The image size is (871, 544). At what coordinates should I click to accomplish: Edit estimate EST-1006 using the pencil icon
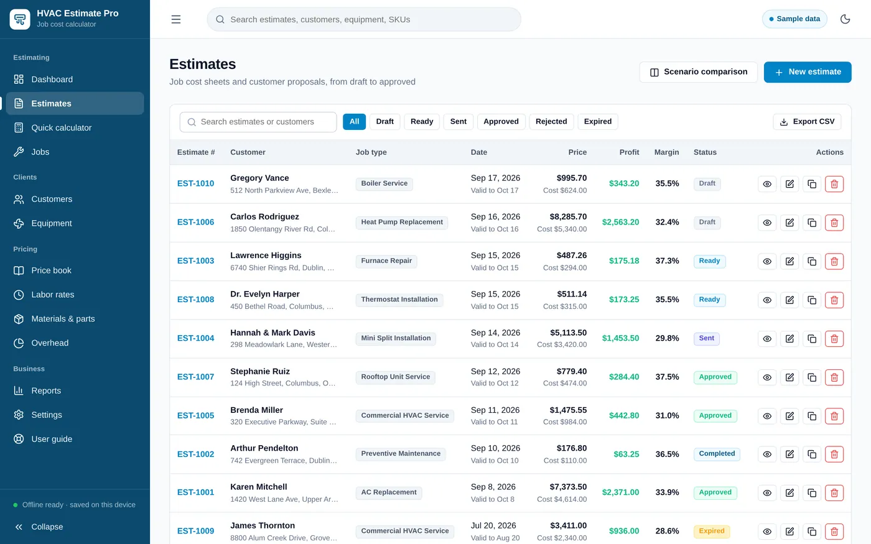(x=789, y=223)
